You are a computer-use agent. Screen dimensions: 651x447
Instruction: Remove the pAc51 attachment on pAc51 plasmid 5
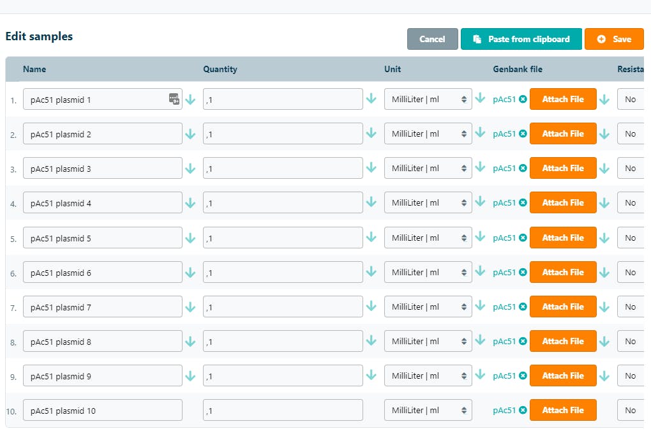pyautogui.click(x=522, y=237)
